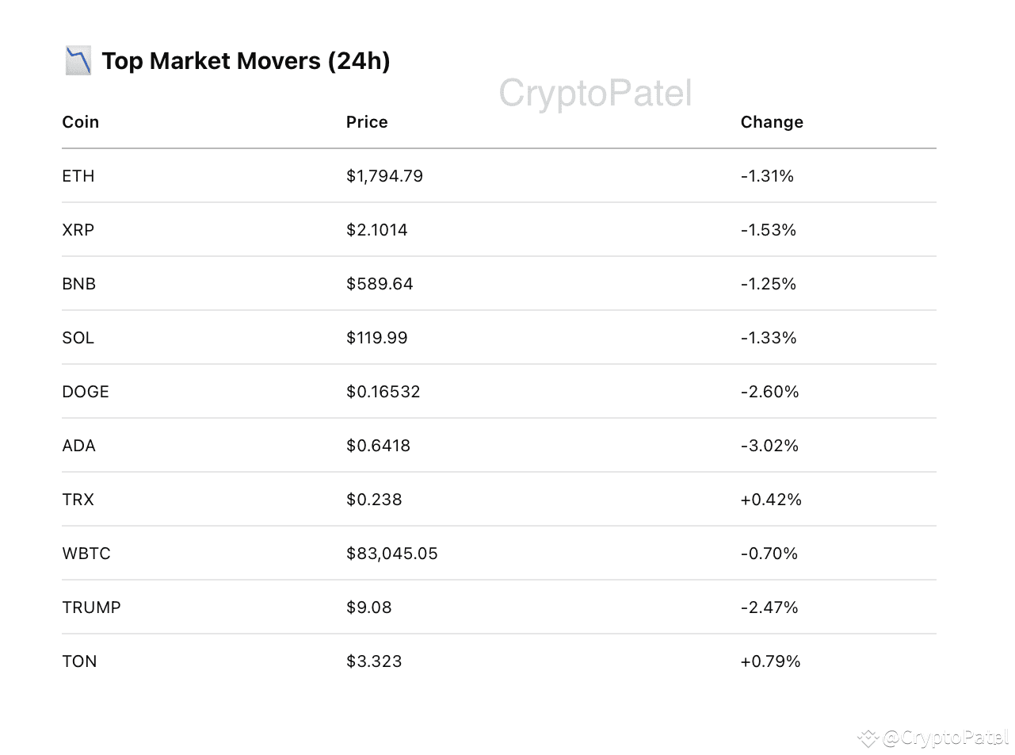The width and height of the screenshot is (1015, 755).
Task: Open the WBTC coin row
Action: coord(86,554)
